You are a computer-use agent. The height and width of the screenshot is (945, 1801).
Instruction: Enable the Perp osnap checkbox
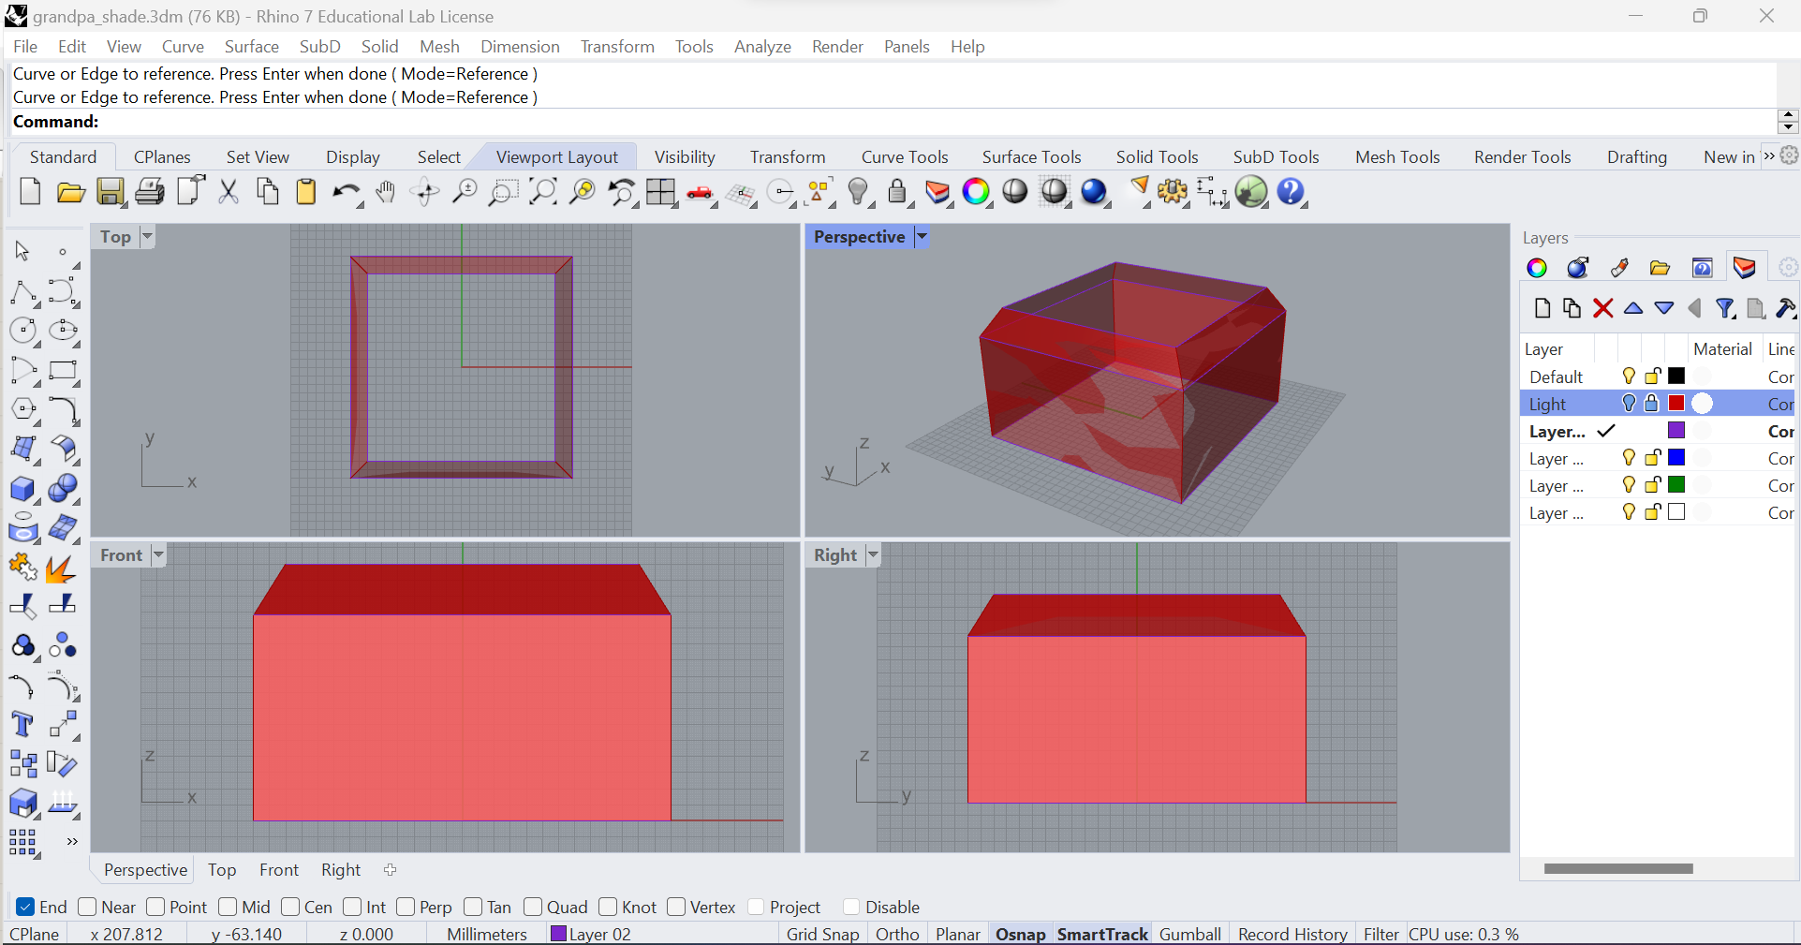pyautogui.click(x=406, y=907)
